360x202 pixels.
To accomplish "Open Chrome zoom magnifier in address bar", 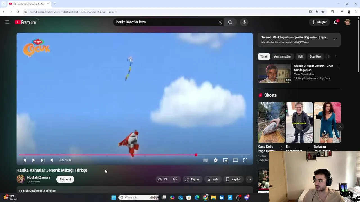I will [317, 12].
